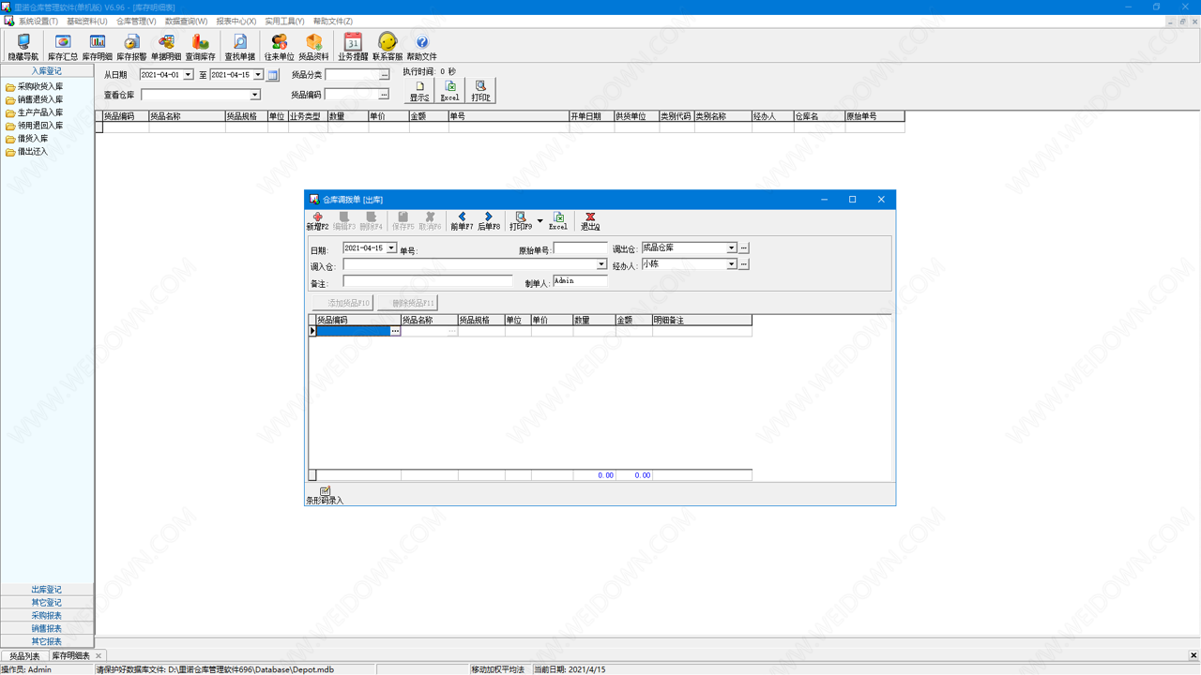1201x675 pixels.
Task: Click the 退出Q exit icon
Action: [x=590, y=221]
